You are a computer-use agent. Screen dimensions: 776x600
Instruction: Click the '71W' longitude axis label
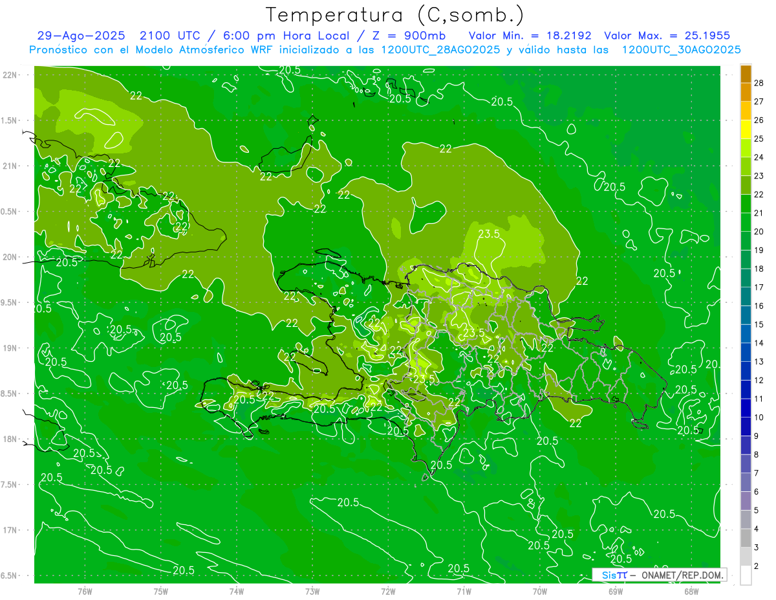click(x=464, y=591)
